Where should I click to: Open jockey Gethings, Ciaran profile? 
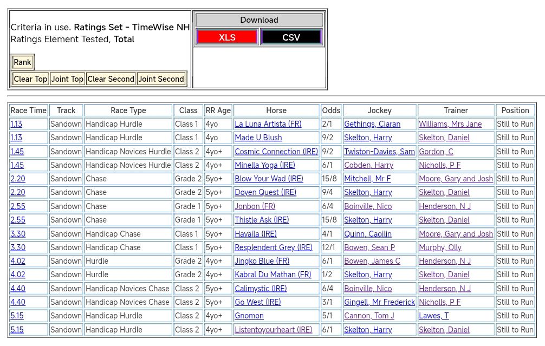click(372, 124)
